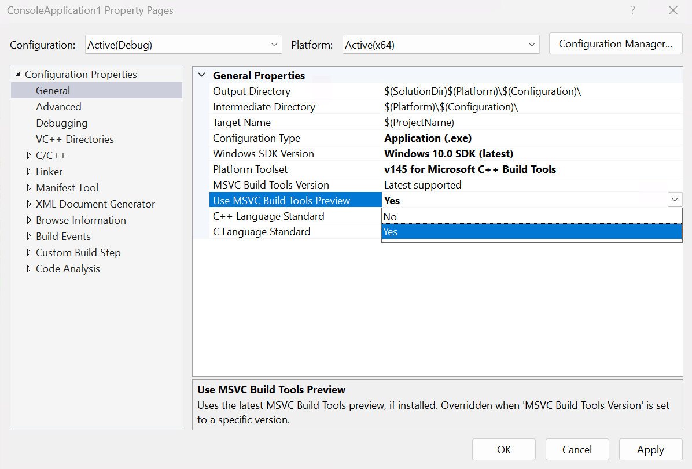Expand the Build Events node arrow
The height and width of the screenshot is (469, 692).
click(29, 237)
